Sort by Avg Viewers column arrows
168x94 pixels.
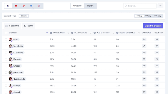pyautogui.click(x=68, y=33)
